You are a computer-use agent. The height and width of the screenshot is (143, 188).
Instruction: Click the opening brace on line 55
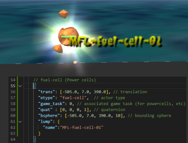point(35,86)
